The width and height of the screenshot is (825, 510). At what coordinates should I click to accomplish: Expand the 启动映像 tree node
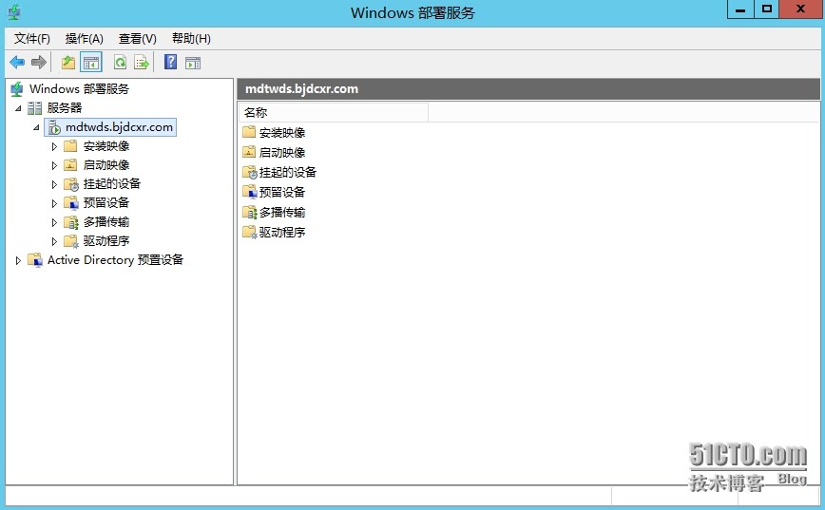click(x=54, y=165)
